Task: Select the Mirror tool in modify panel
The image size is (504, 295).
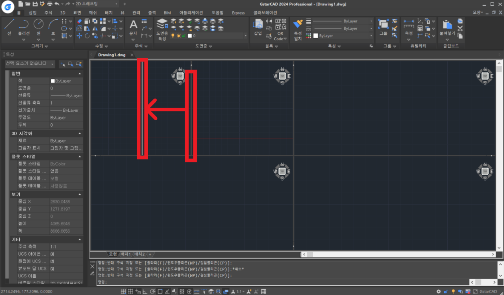Action: click(95, 29)
